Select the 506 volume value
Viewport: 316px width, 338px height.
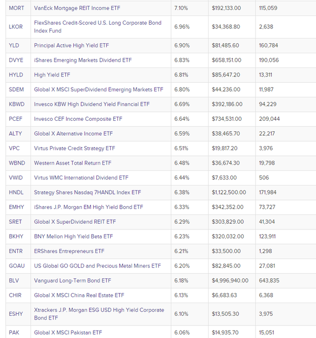(x=264, y=178)
